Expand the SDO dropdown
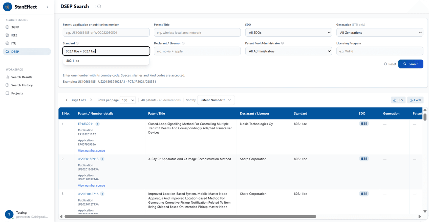 pos(289,32)
